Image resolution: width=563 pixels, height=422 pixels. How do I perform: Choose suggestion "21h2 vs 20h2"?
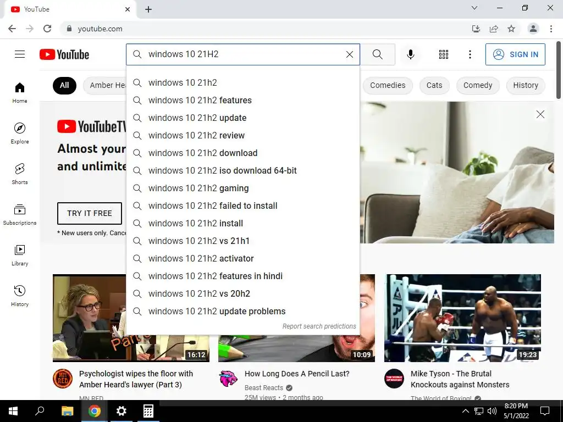(x=242, y=293)
